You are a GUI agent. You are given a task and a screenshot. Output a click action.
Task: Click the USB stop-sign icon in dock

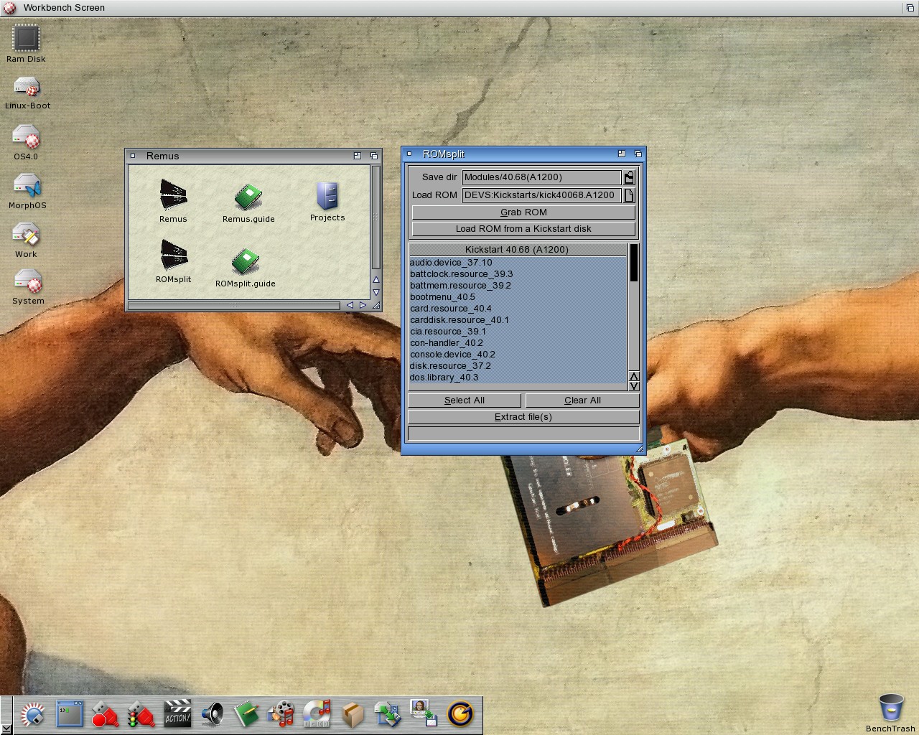(105, 715)
